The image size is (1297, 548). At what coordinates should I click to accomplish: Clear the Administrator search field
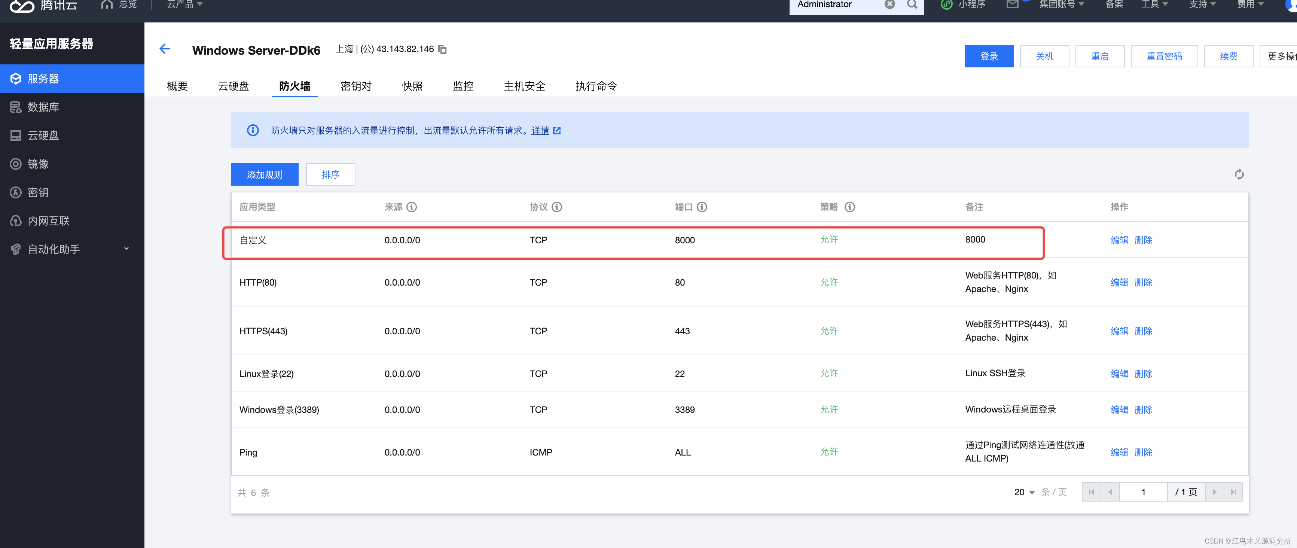pos(890,4)
